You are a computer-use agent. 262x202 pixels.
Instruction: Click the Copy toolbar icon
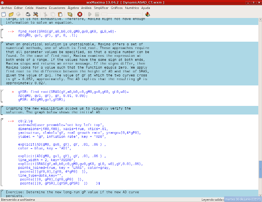click(53, 14)
